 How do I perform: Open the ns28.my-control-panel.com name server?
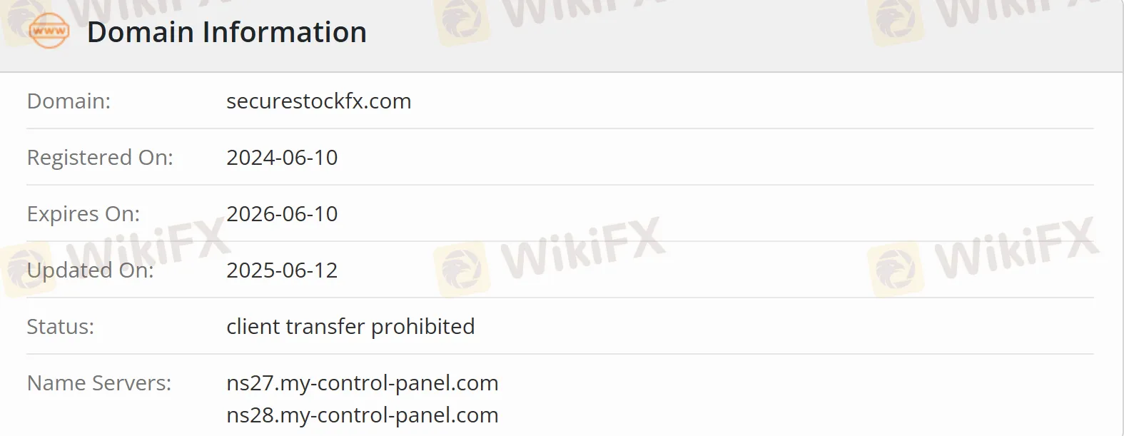pos(362,415)
